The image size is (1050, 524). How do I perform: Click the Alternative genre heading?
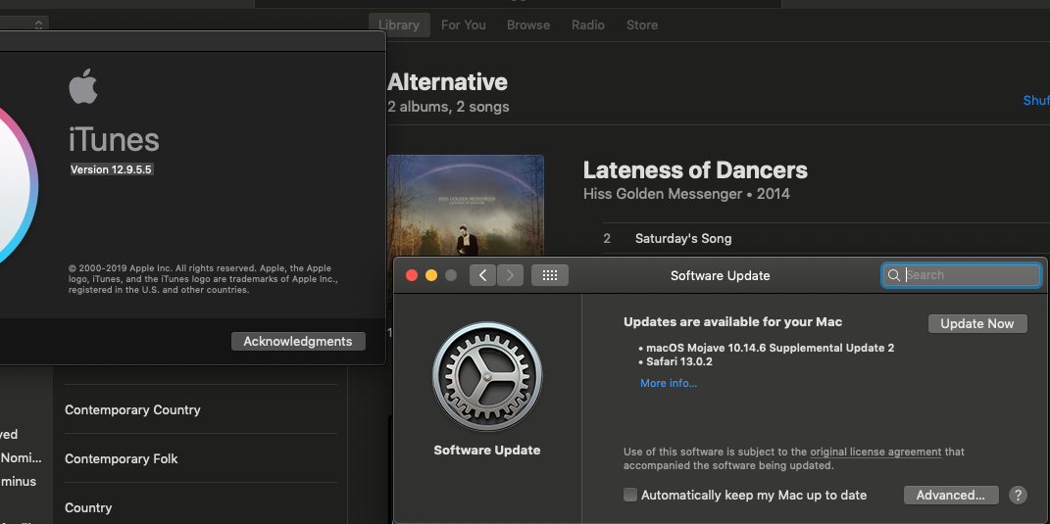(447, 82)
